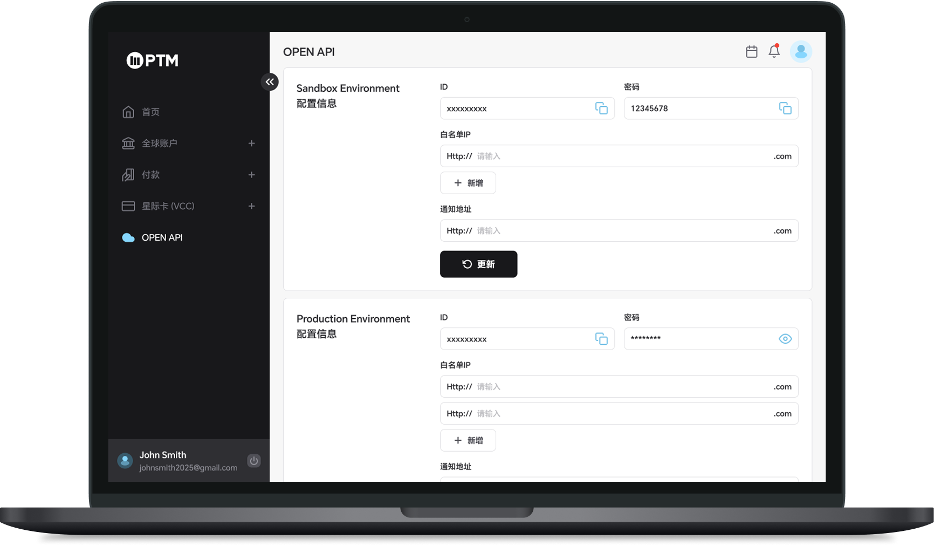This screenshot has height=546, width=934.
Task: Copy the Production Environment ID
Action: (602, 339)
